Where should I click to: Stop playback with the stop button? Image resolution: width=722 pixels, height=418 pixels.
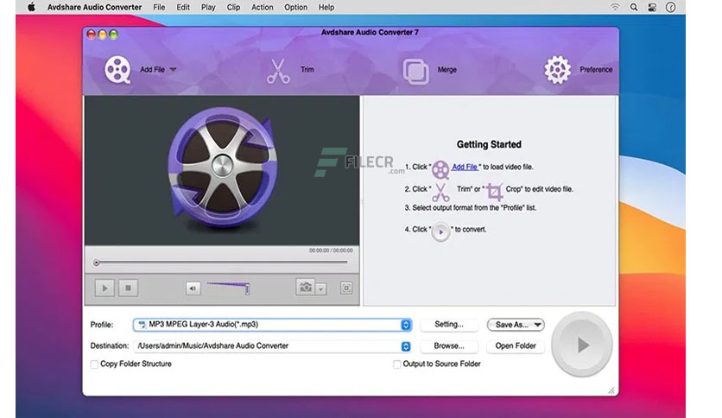pyautogui.click(x=128, y=288)
